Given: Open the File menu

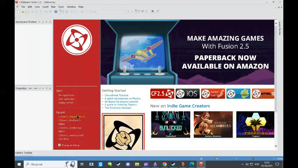Looking at the screenshot, I should tap(23, 7).
